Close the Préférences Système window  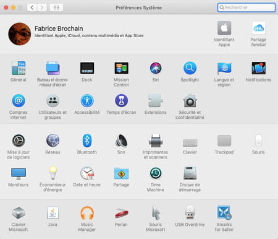coord(6,7)
